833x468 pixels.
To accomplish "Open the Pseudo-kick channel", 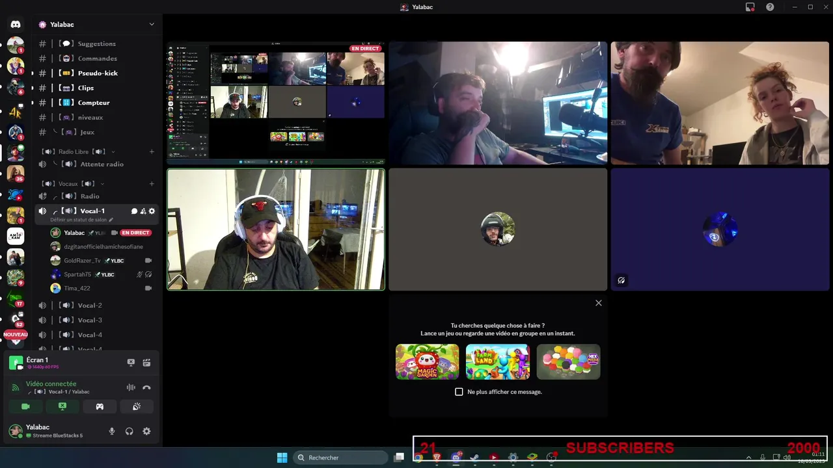I will pyautogui.click(x=96, y=73).
